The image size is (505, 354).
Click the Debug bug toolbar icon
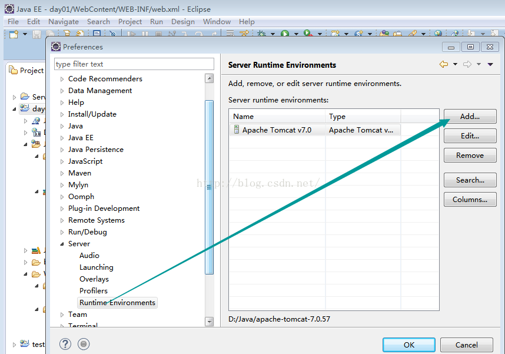click(261, 34)
